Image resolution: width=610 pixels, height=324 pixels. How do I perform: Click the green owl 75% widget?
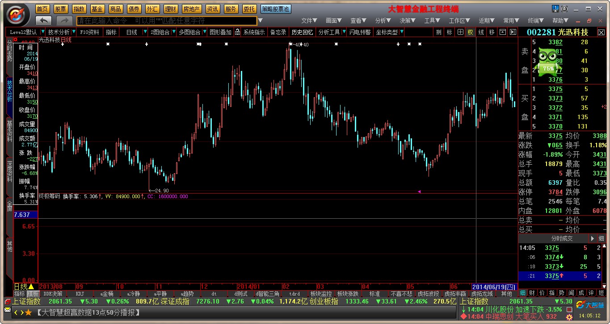(x=548, y=62)
